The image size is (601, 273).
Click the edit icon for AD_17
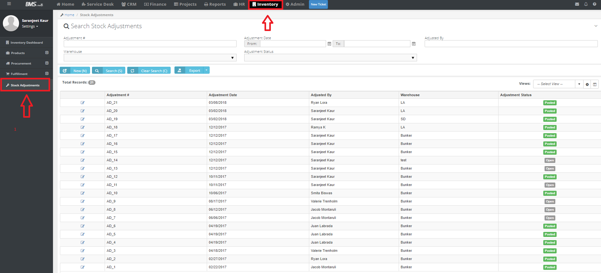pyautogui.click(x=82, y=135)
